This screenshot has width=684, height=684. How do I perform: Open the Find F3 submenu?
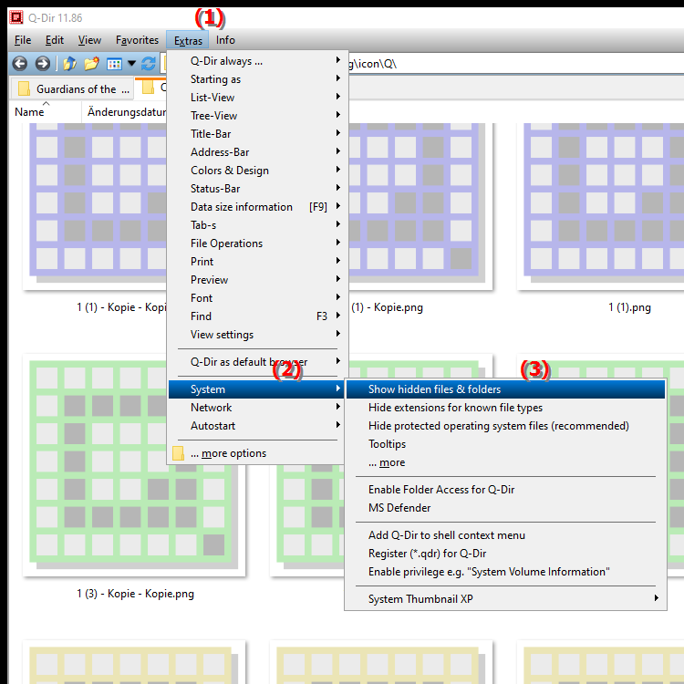tap(257, 316)
